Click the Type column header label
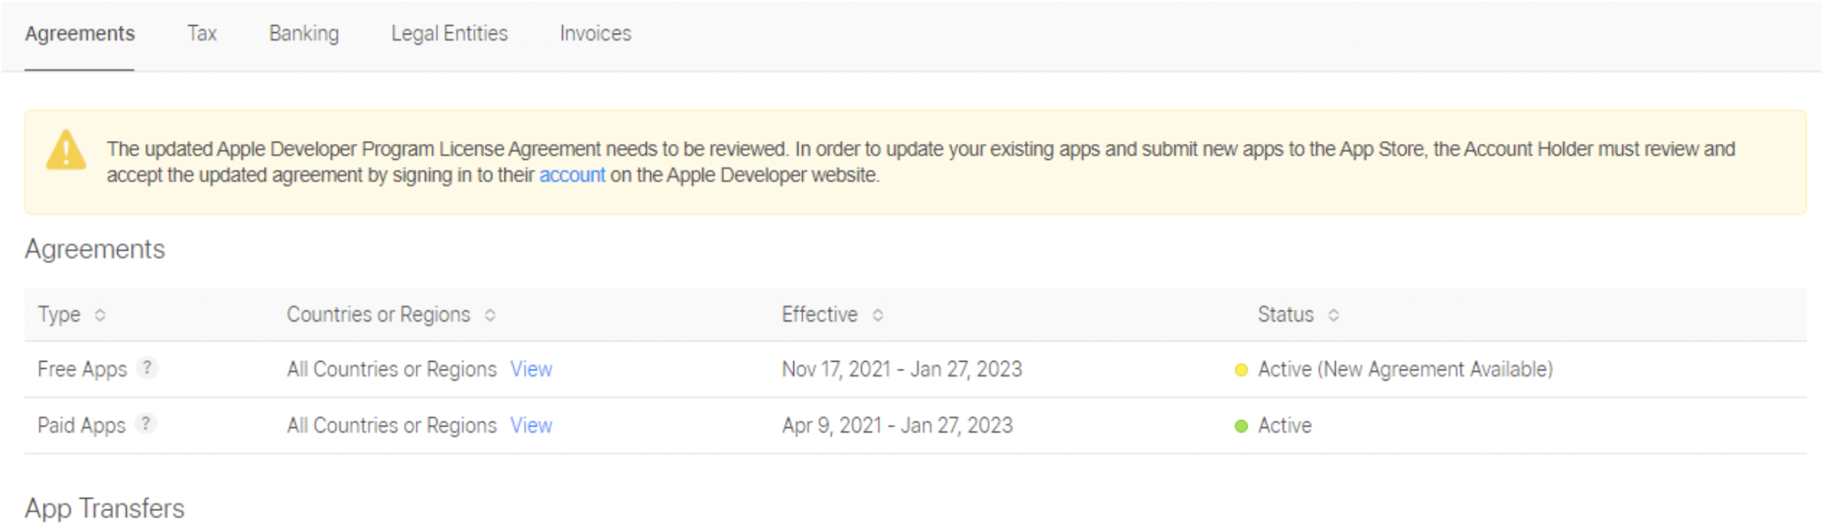Screen dimensions: 1826x527 [x=59, y=315]
